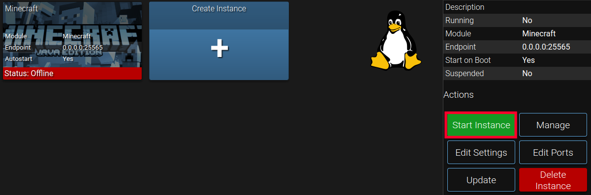Click the Module value Minecraft in the card

pos(76,36)
